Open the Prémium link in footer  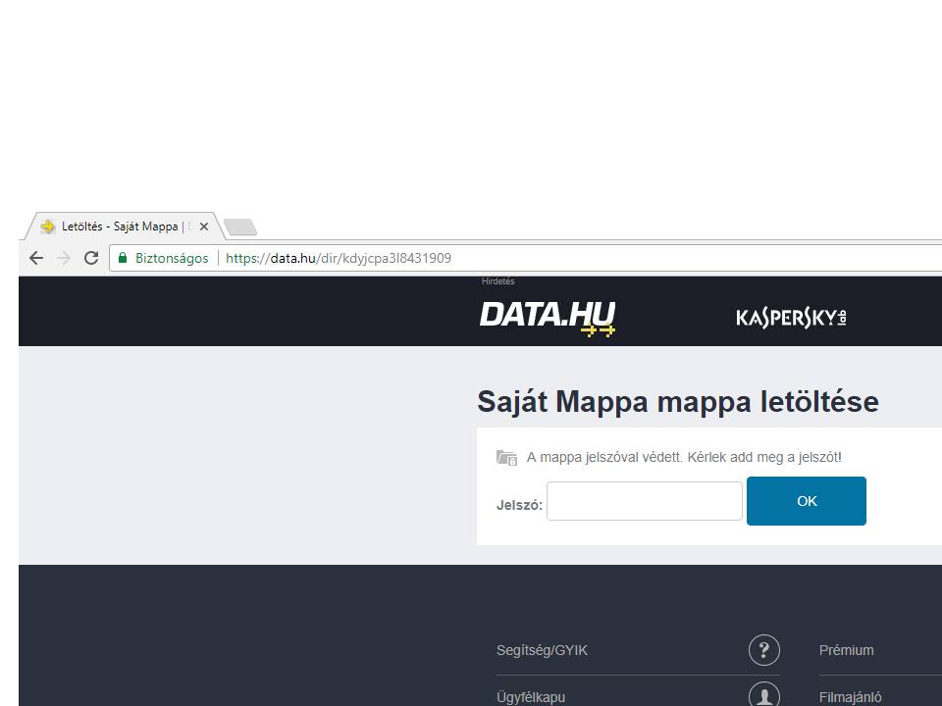point(846,650)
